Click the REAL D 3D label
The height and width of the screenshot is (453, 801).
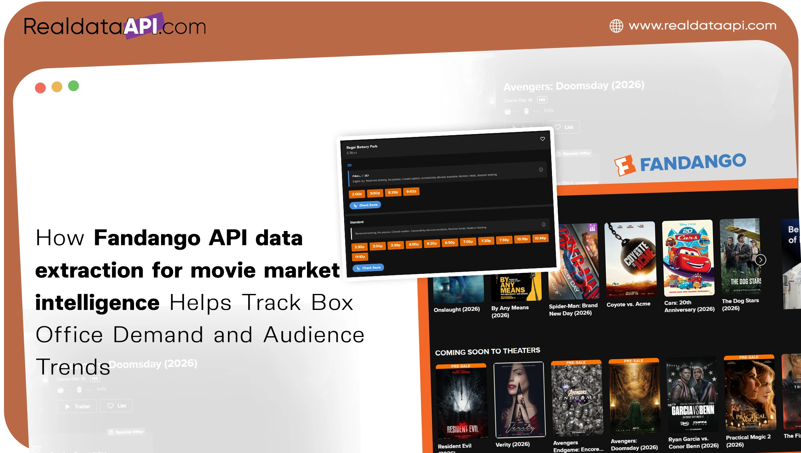360,176
